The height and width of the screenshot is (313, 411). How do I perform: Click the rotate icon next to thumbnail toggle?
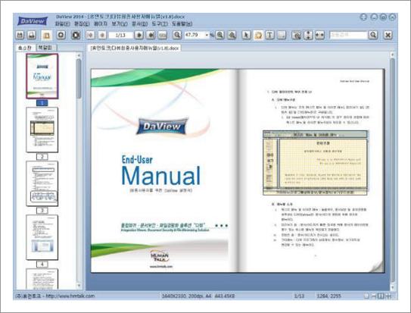pyautogui.click(x=61, y=35)
